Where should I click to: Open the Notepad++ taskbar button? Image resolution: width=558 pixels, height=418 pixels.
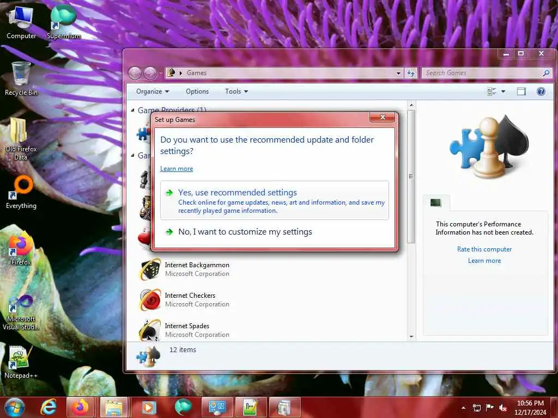pyautogui.click(x=251, y=407)
